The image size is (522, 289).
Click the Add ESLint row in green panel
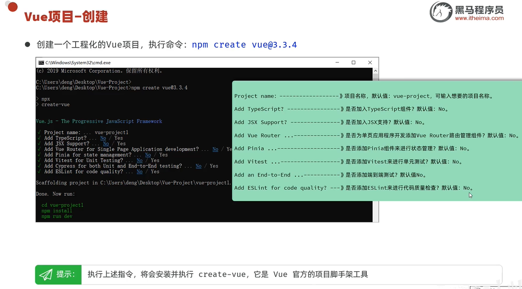tap(354, 188)
